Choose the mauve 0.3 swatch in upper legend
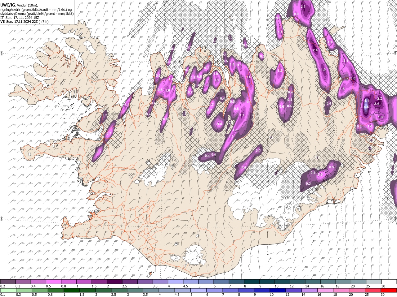The width and height of the screenshot is (397, 297). click(23, 282)
